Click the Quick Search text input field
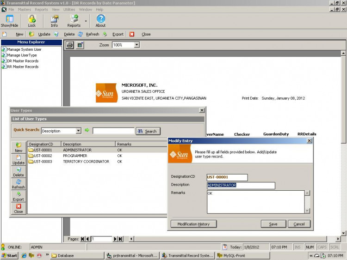The width and height of the screenshot is (347, 260). (x=113, y=131)
